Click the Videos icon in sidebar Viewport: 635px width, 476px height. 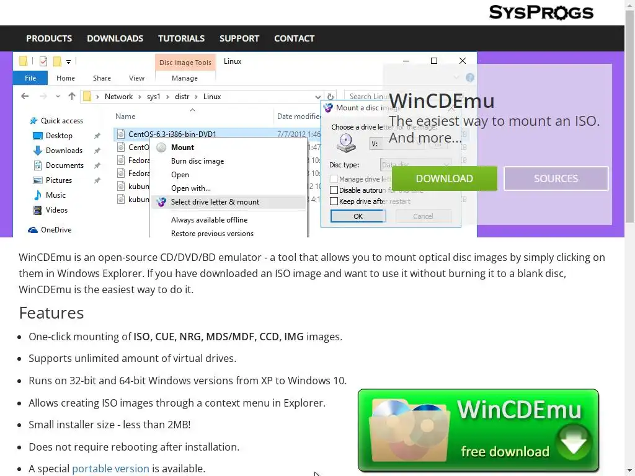click(x=38, y=210)
